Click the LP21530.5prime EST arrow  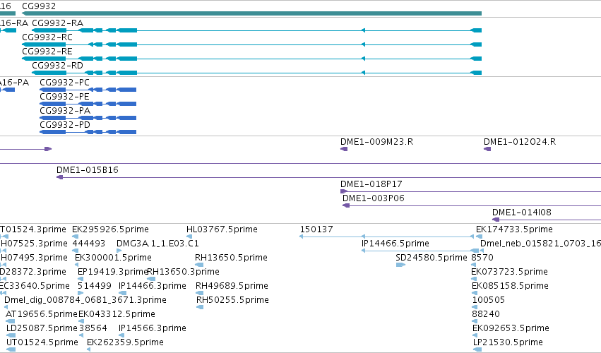point(477,349)
